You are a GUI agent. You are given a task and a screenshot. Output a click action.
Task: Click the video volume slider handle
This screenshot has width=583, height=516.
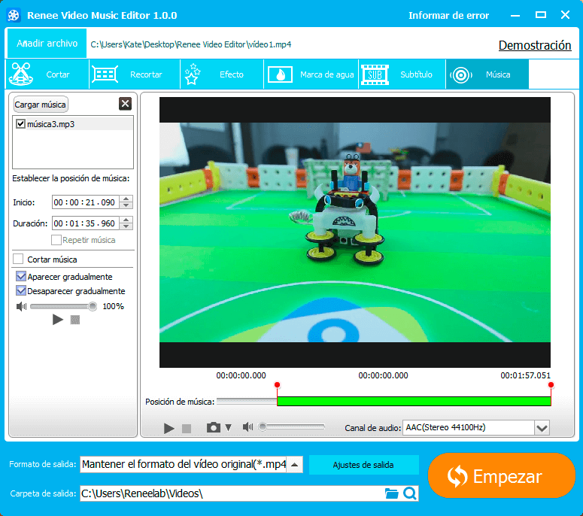(x=263, y=426)
